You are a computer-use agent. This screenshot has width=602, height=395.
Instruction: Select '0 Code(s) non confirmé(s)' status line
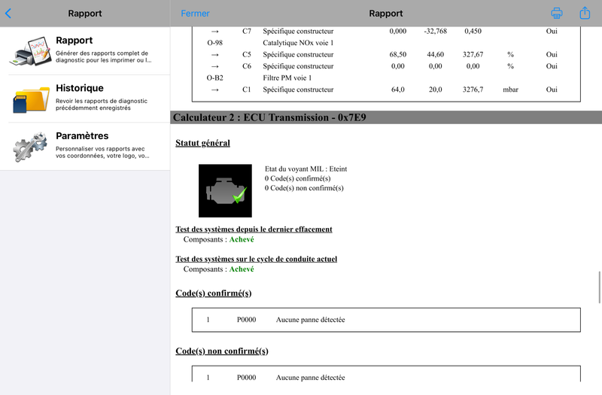pyautogui.click(x=304, y=188)
